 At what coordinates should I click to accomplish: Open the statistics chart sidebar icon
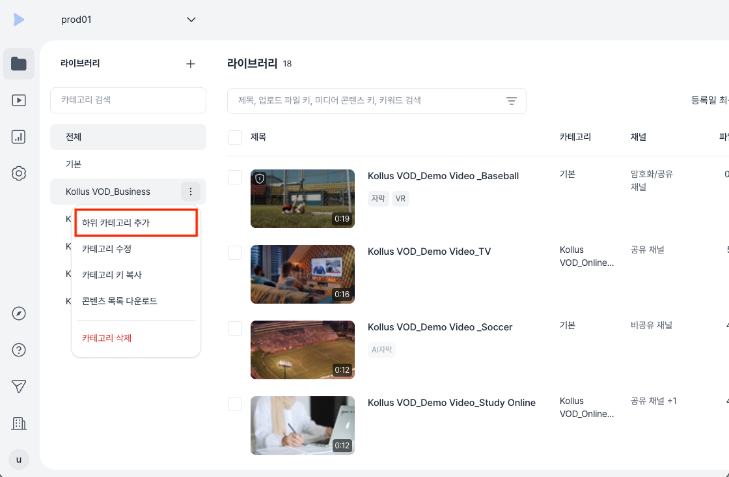click(x=19, y=137)
